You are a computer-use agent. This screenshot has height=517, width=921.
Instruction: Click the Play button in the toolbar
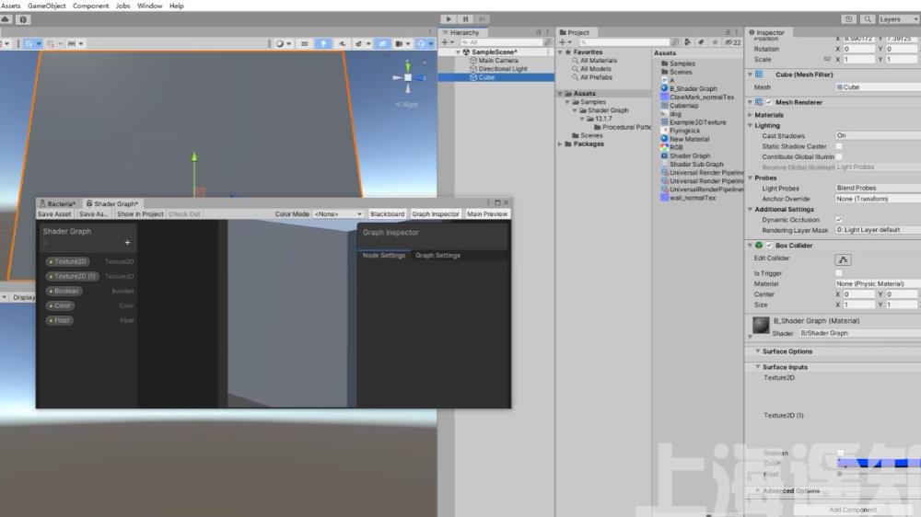449,19
